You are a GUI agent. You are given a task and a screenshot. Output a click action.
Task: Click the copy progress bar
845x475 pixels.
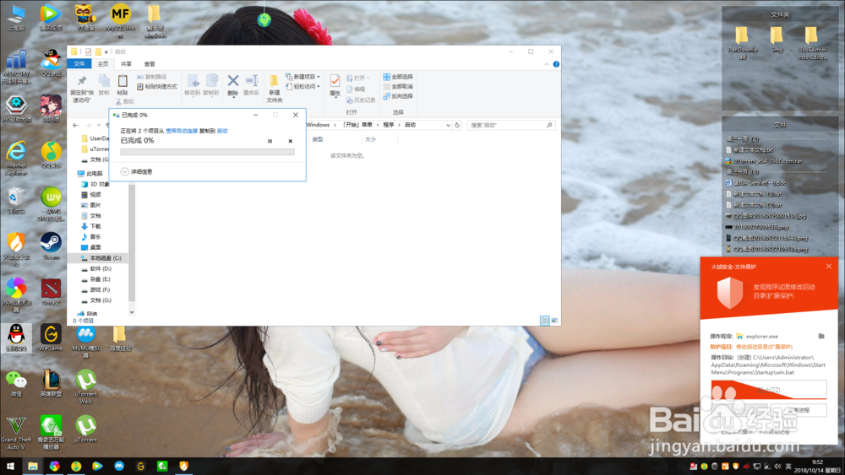tap(208, 152)
